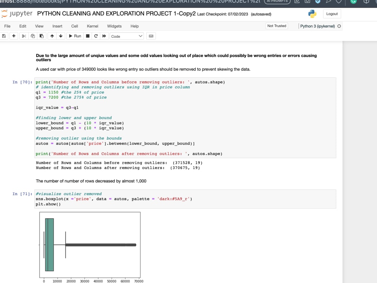Click the Not Trusted notebook button

tap(277, 26)
